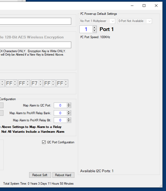166x191 pixels.
Task: Click up arrow for Map Alarm to I2C Port
Action: click(69, 104)
